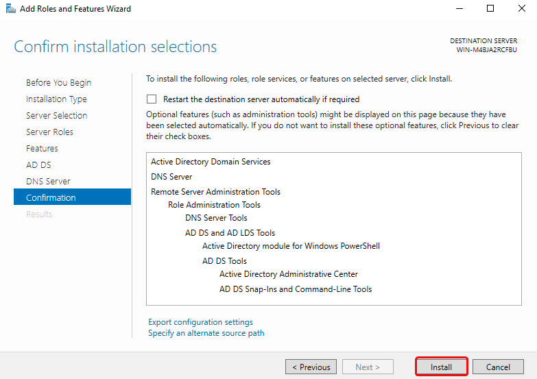Image resolution: width=537 pixels, height=379 pixels.
Task: Jump to the Server Roles step
Action: click(x=49, y=132)
